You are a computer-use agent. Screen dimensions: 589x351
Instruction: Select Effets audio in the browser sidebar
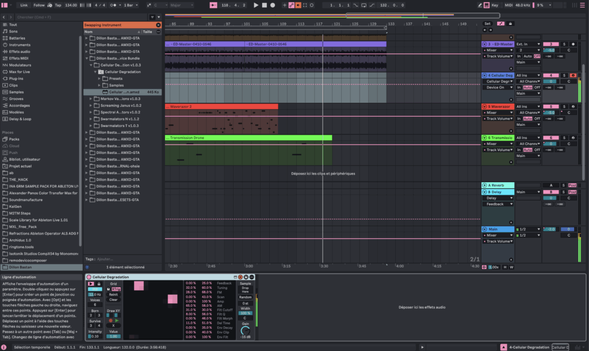20,52
